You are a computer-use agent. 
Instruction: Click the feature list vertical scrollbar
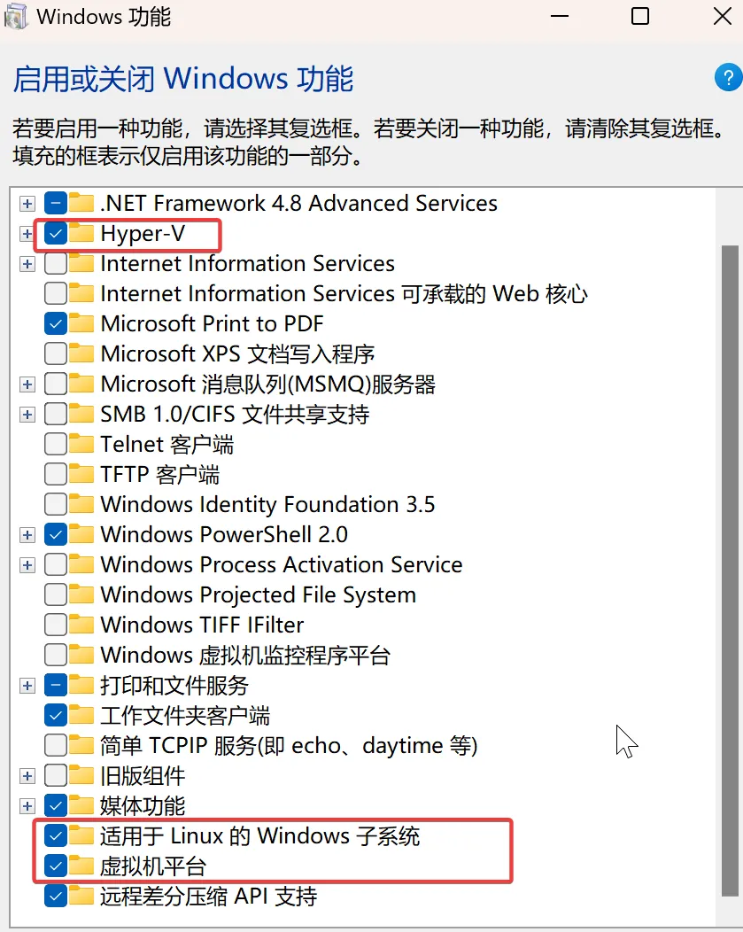(729, 532)
